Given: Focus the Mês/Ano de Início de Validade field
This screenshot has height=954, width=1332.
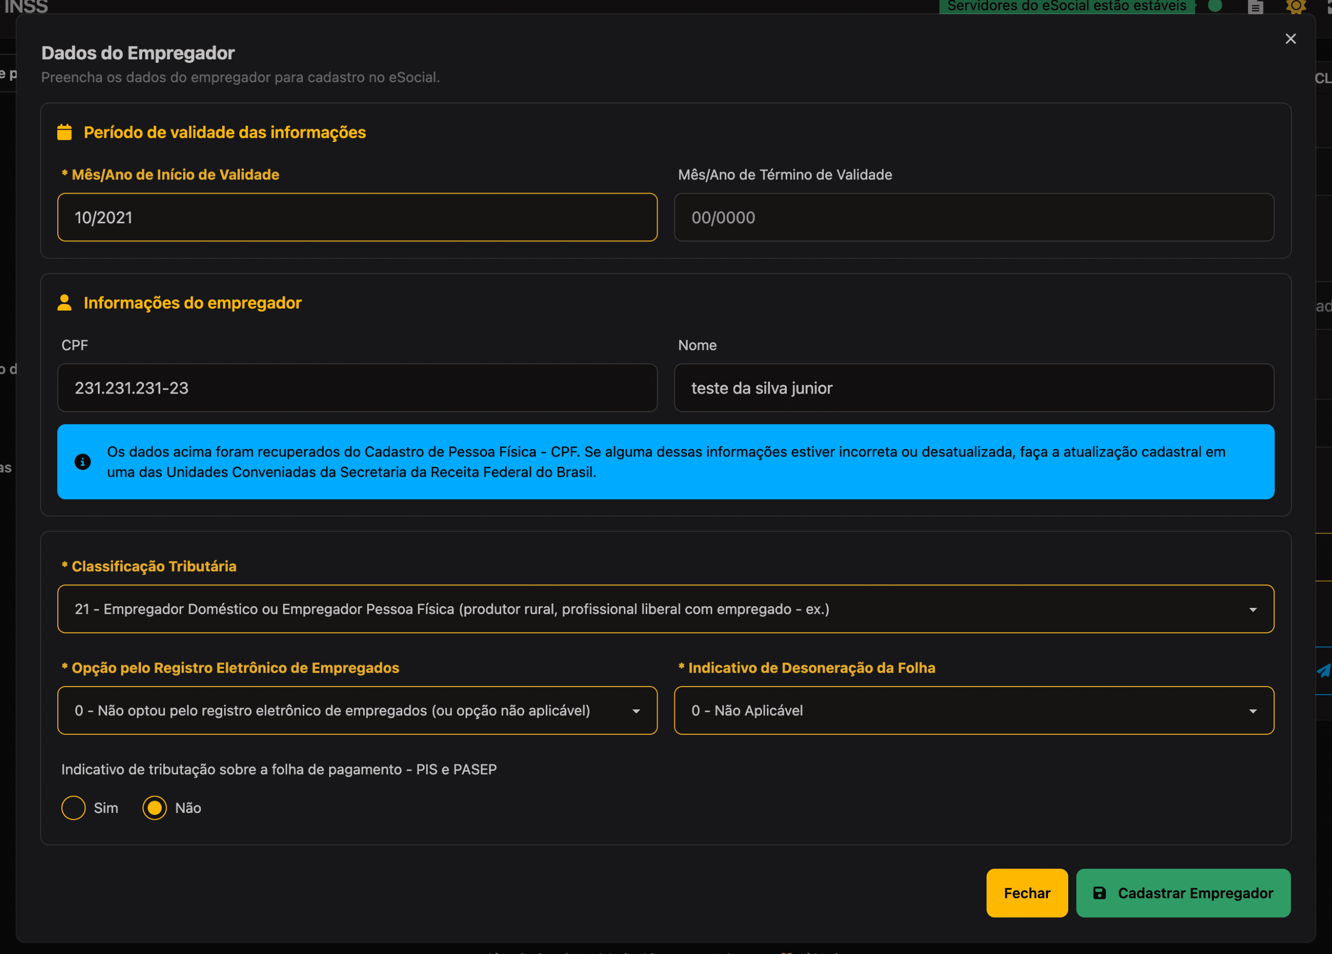Looking at the screenshot, I should pos(357,218).
